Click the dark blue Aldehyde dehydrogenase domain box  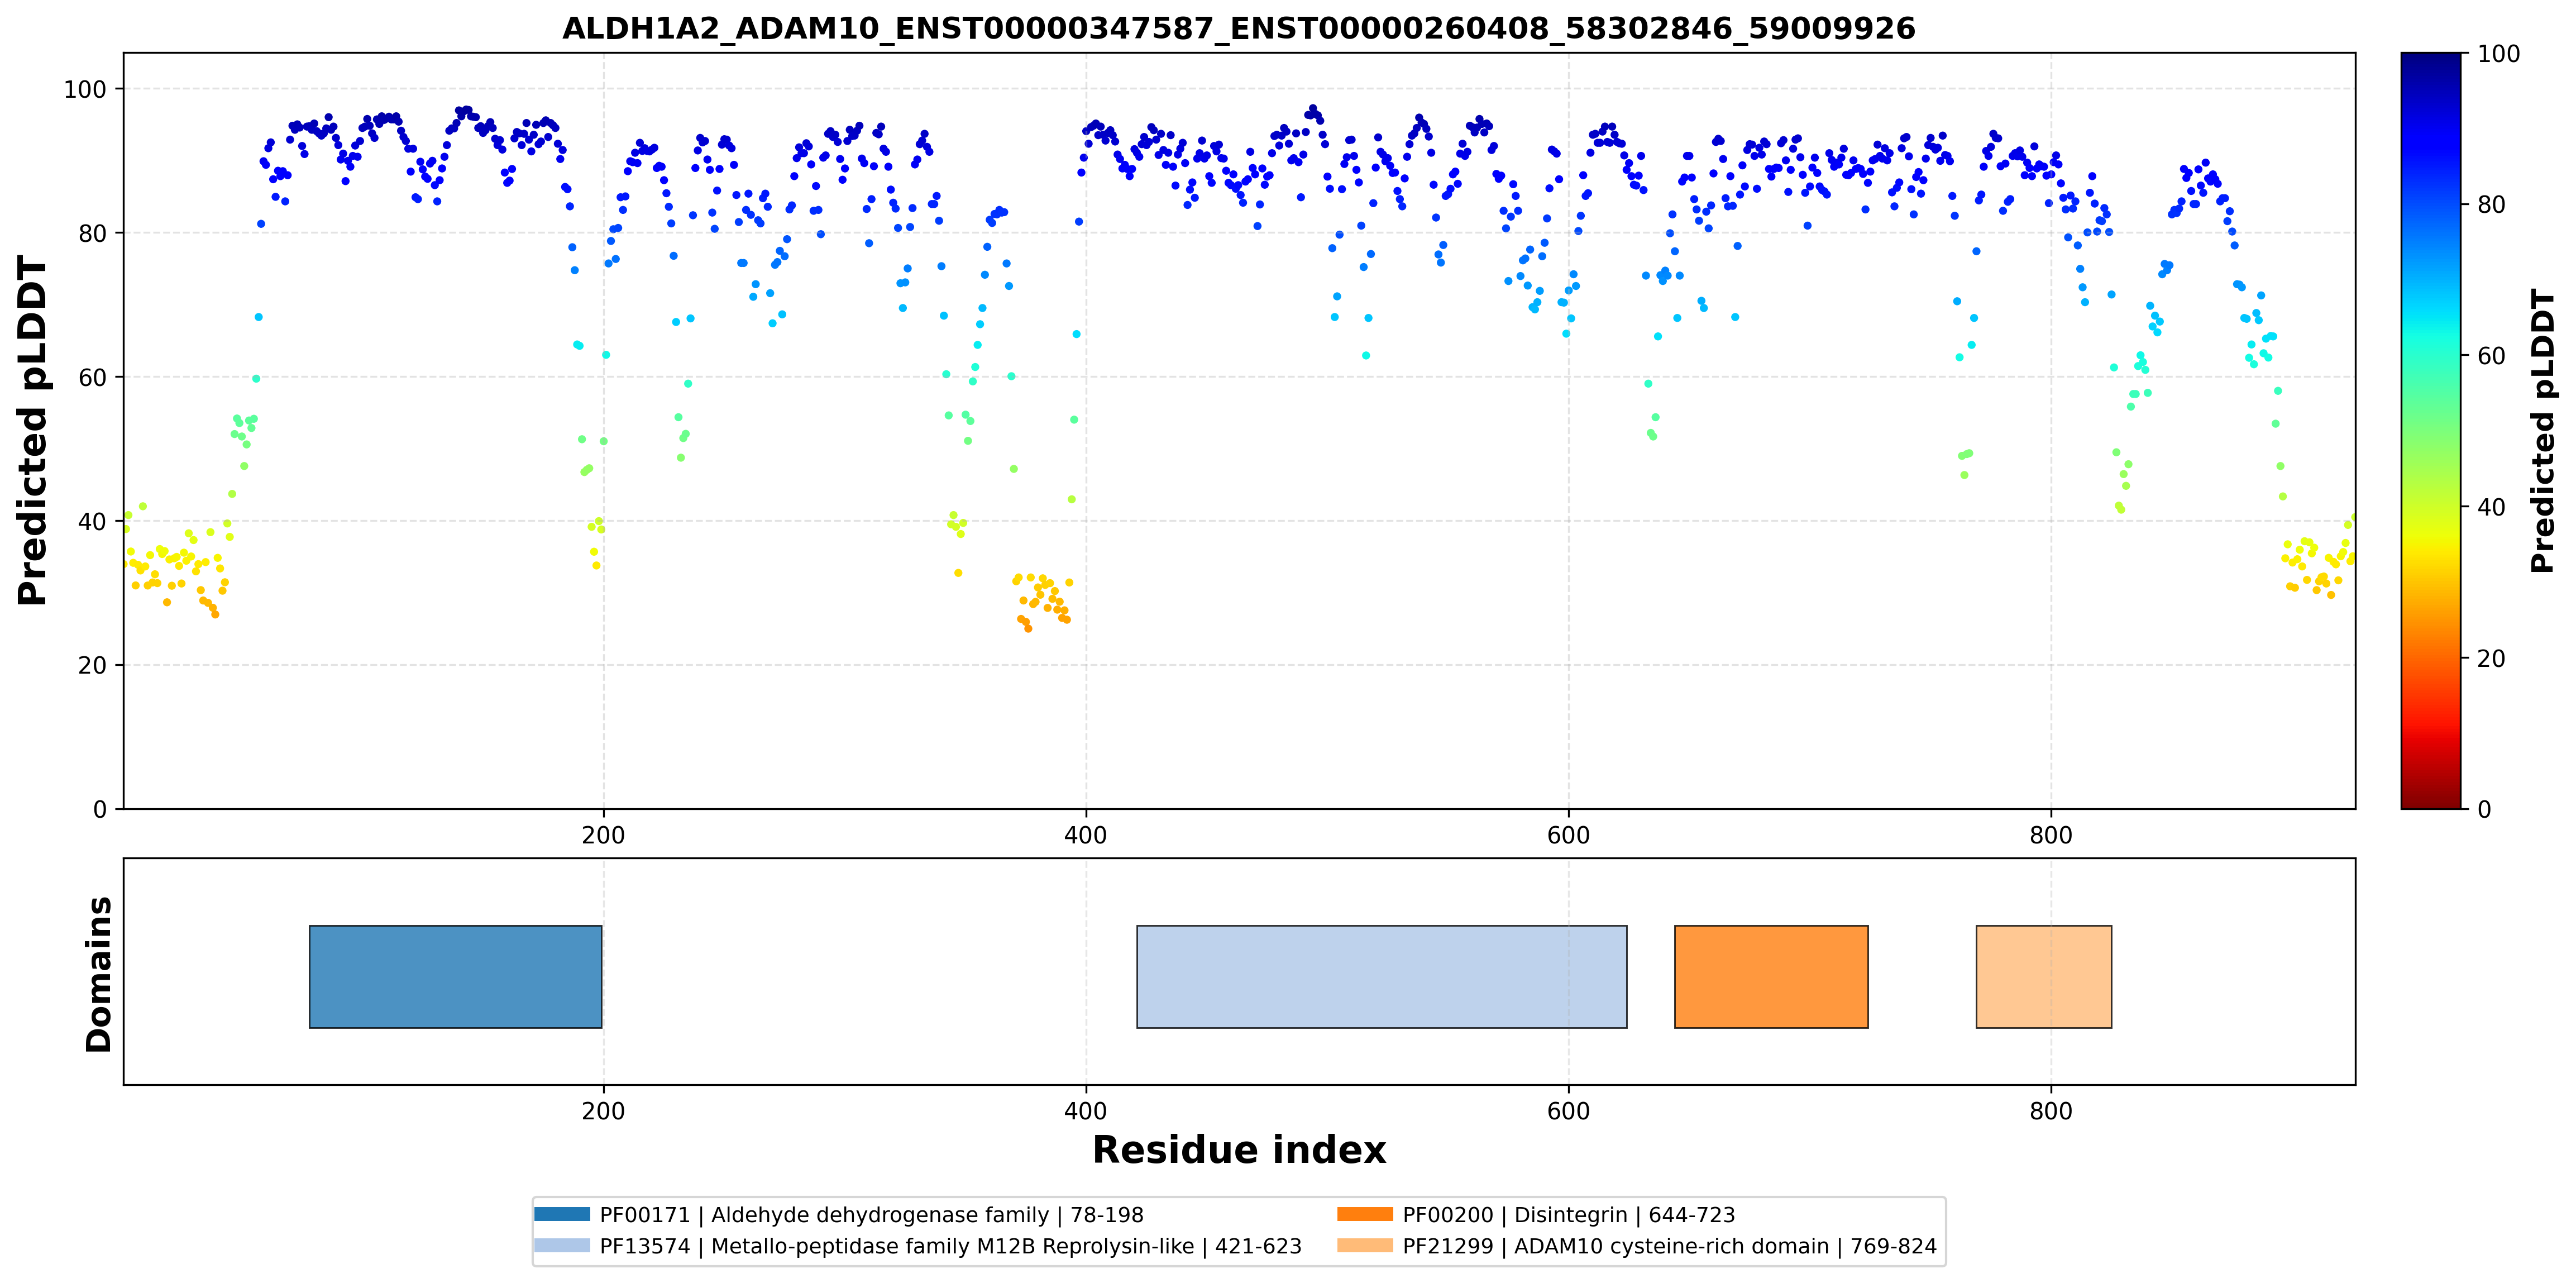tap(455, 976)
